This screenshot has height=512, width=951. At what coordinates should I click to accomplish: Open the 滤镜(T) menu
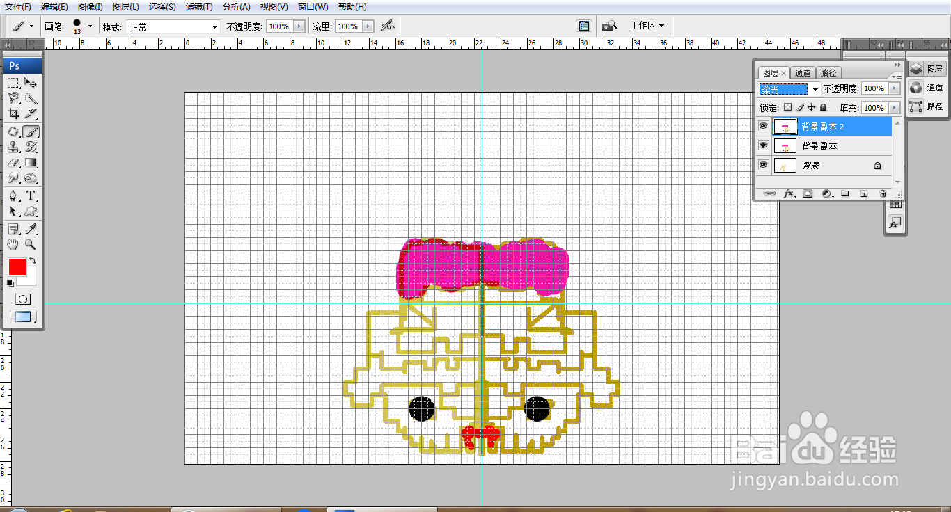tap(199, 7)
